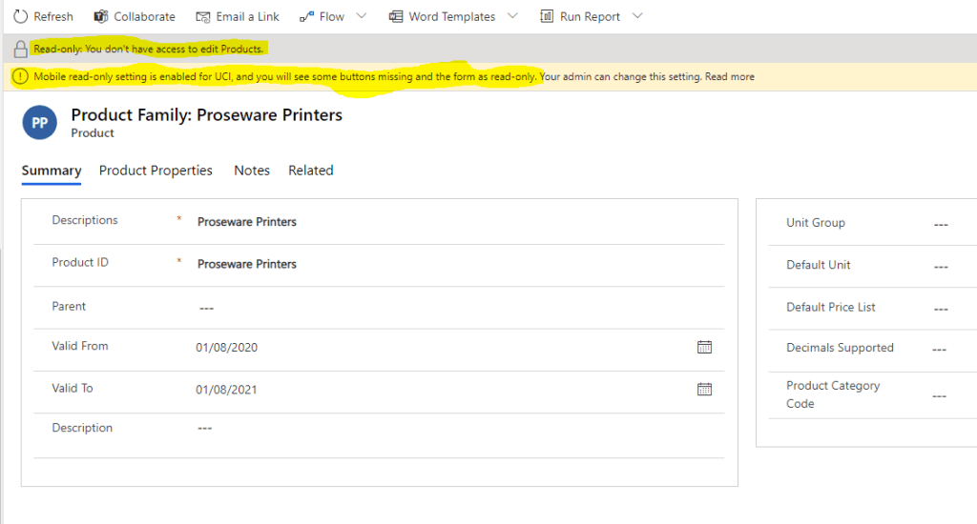This screenshot has height=524, width=977.
Task: Open the Related tab
Action: pos(311,171)
